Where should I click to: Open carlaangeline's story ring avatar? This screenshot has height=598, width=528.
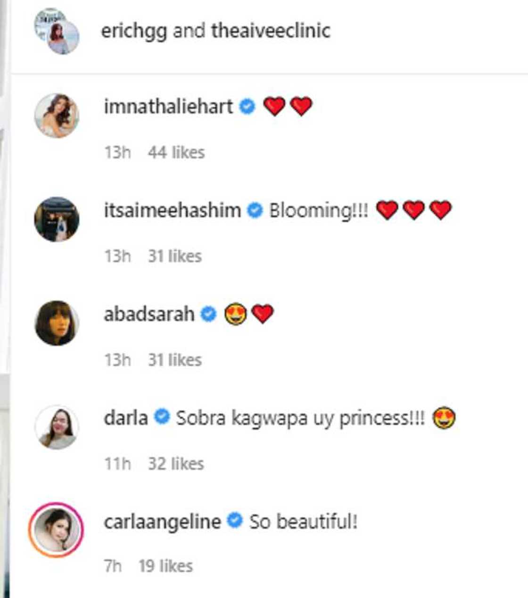pos(57,530)
